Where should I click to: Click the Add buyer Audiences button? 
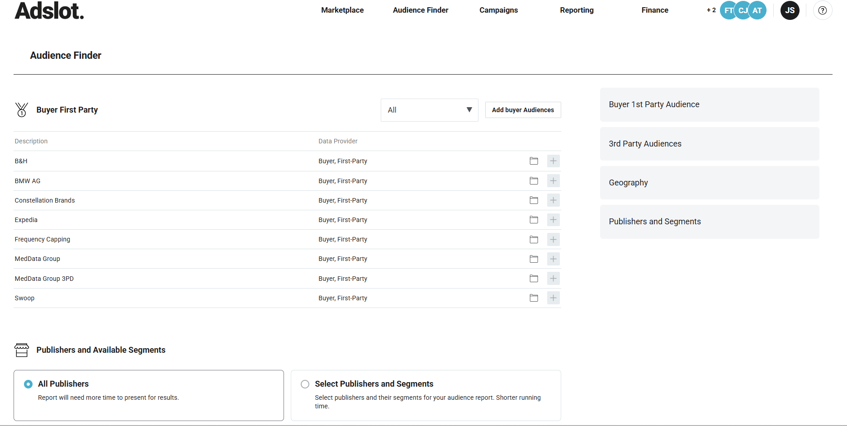tap(523, 110)
